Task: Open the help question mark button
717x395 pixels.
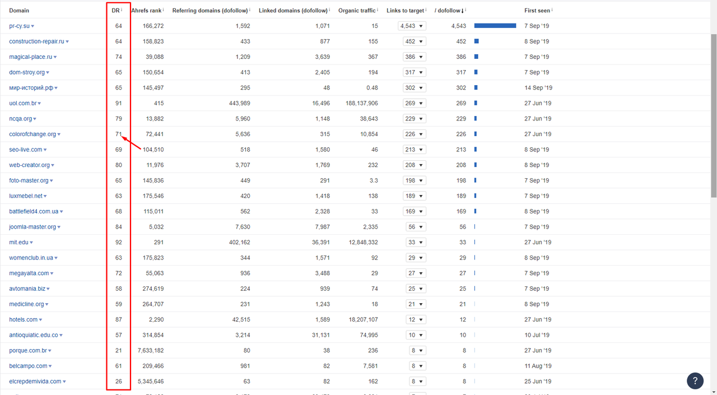Action: coord(695,380)
